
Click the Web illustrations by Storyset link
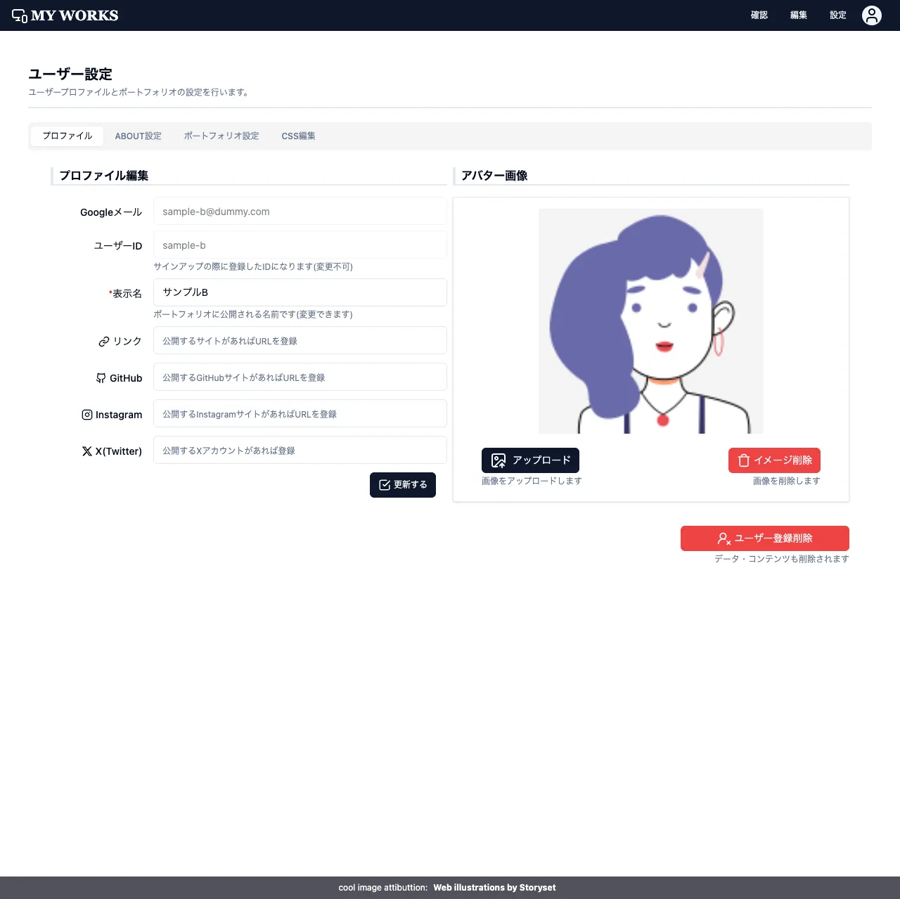(x=494, y=887)
